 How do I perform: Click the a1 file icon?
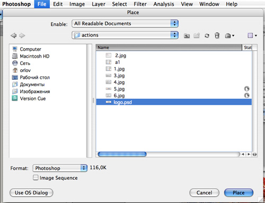tap(109, 62)
